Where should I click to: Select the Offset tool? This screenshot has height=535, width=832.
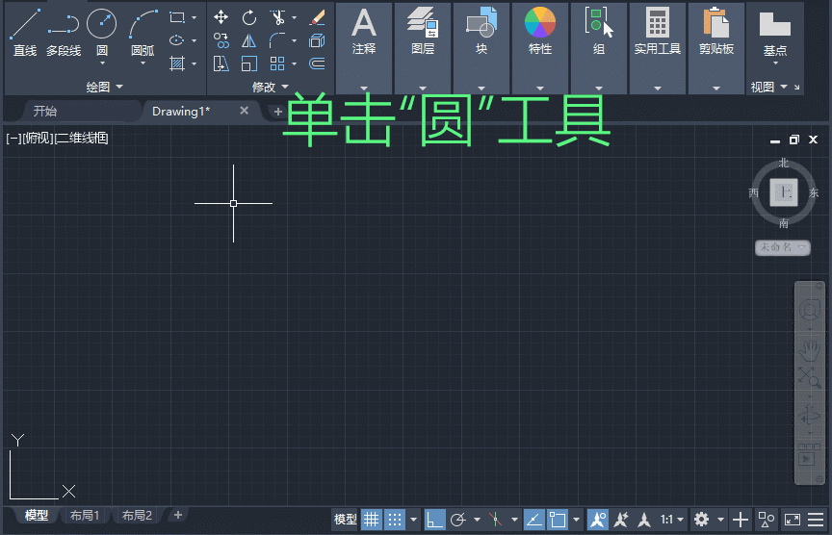coord(317,64)
